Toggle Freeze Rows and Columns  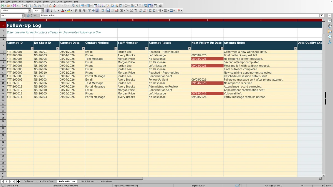149,6
